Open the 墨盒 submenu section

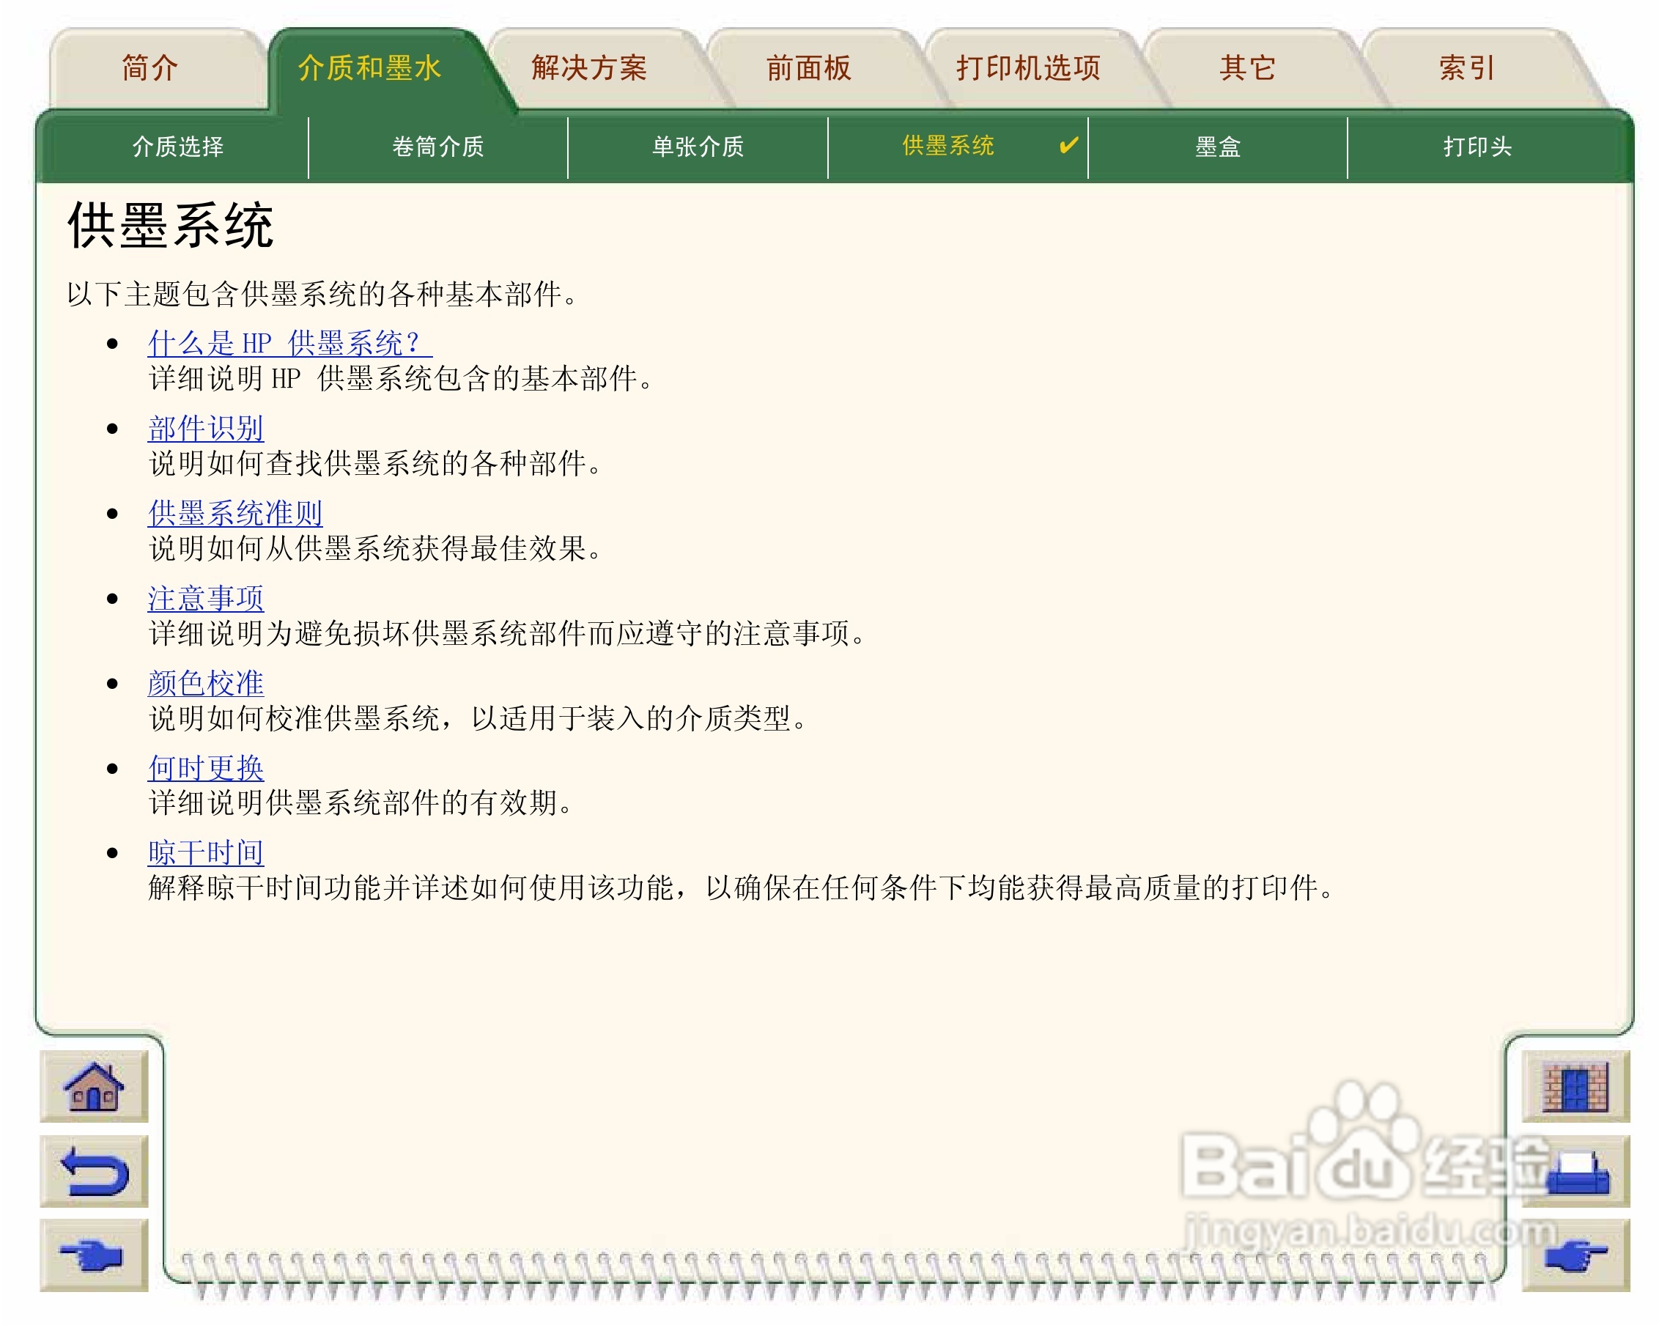[x=1217, y=146]
